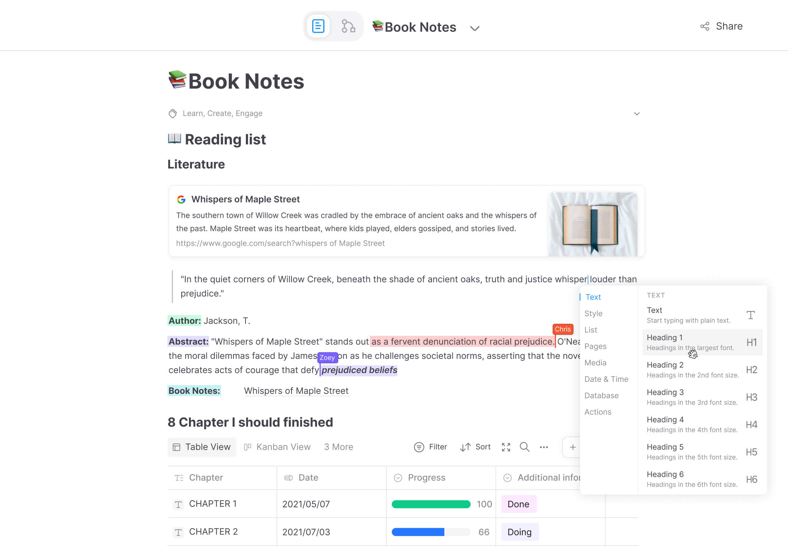Open database more options ellipsis

click(x=544, y=447)
